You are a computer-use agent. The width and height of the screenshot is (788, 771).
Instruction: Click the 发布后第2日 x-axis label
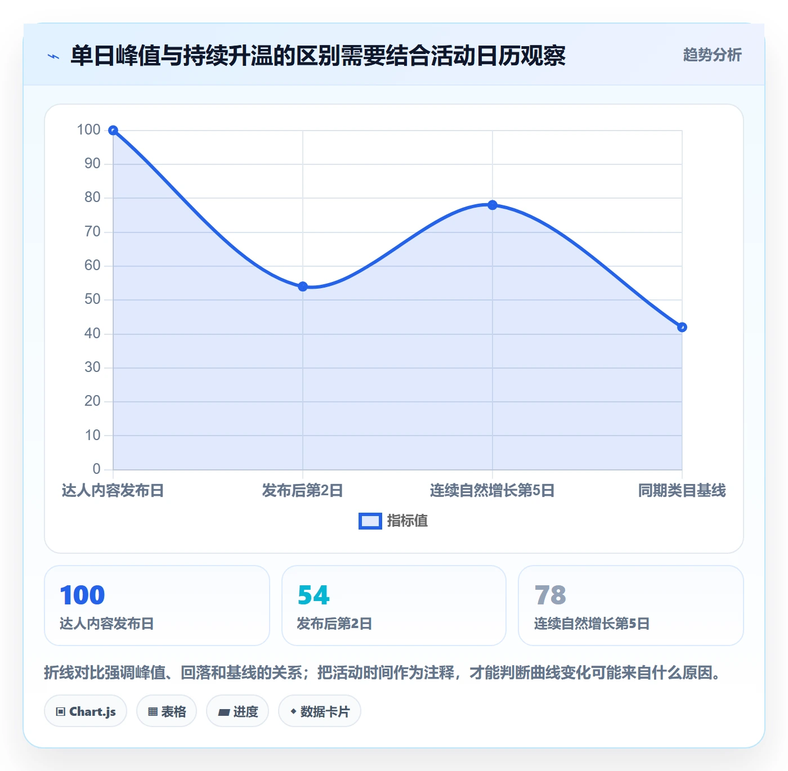[303, 490]
